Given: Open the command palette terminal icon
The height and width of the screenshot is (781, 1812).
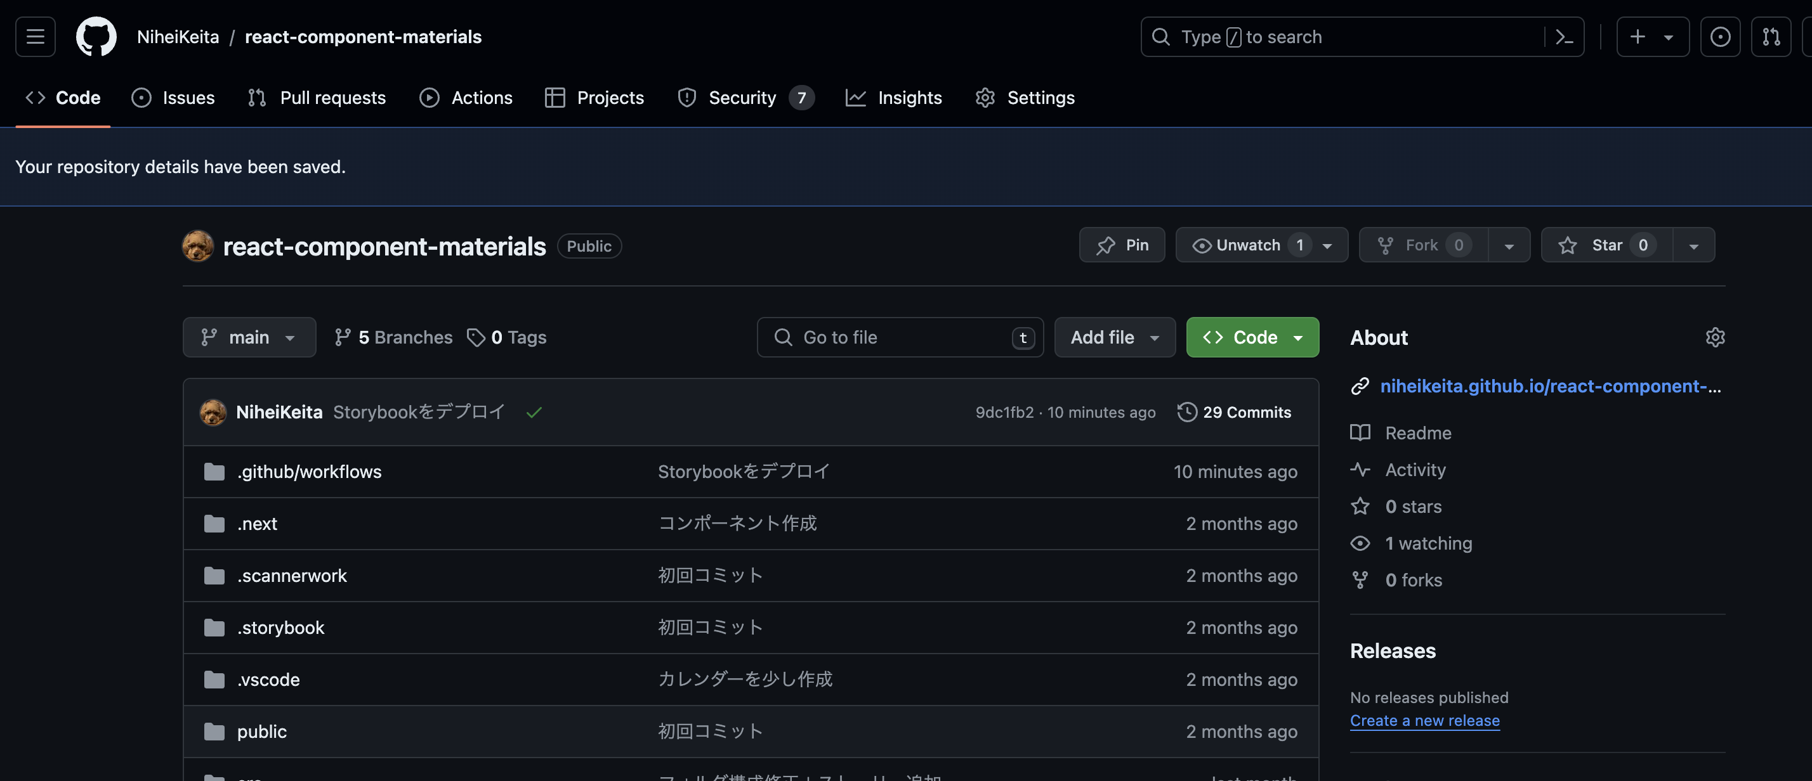Looking at the screenshot, I should (1565, 37).
